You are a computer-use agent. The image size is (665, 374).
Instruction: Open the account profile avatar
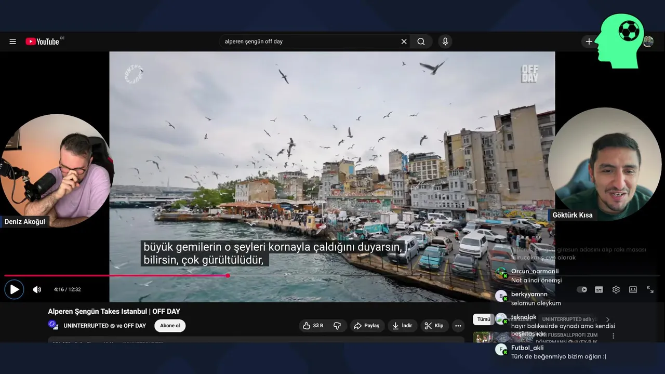pyautogui.click(x=648, y=42)
